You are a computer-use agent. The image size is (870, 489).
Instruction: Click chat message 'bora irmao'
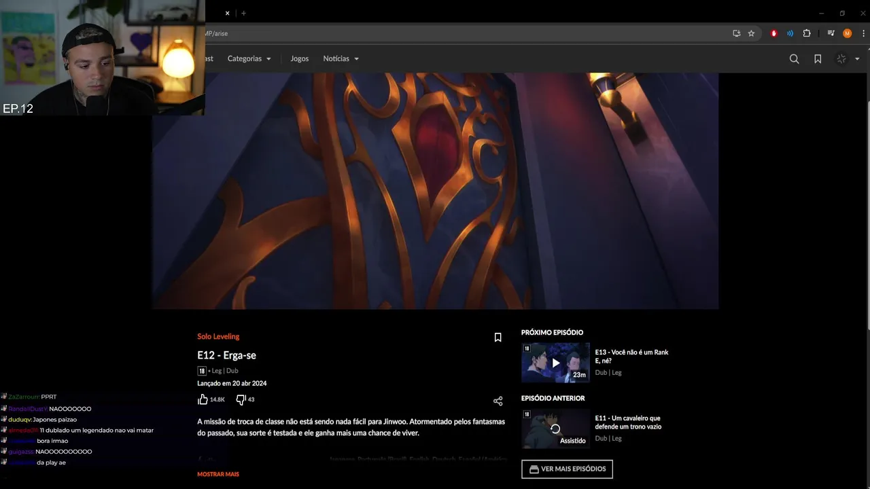tap(52, 441)
